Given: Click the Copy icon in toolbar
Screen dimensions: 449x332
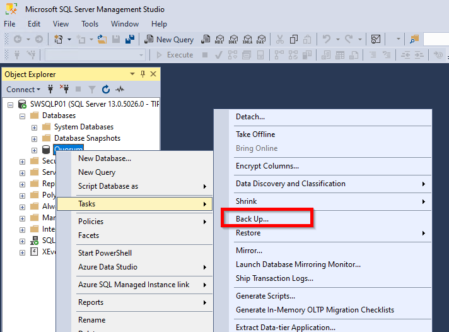Looking at the screenshot, I should [294, 39].
